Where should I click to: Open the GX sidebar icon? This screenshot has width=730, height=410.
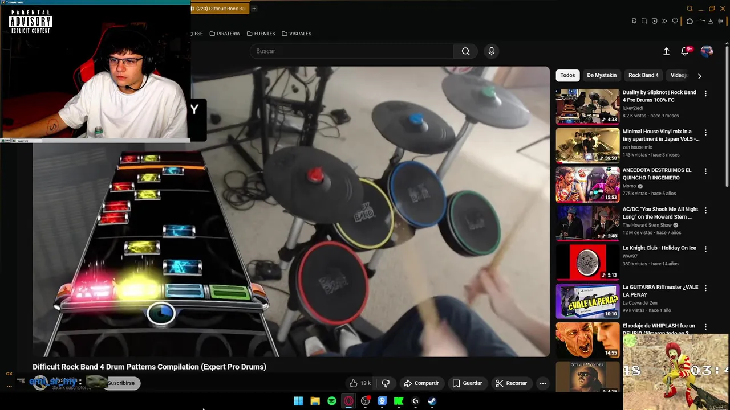[9, 374]
